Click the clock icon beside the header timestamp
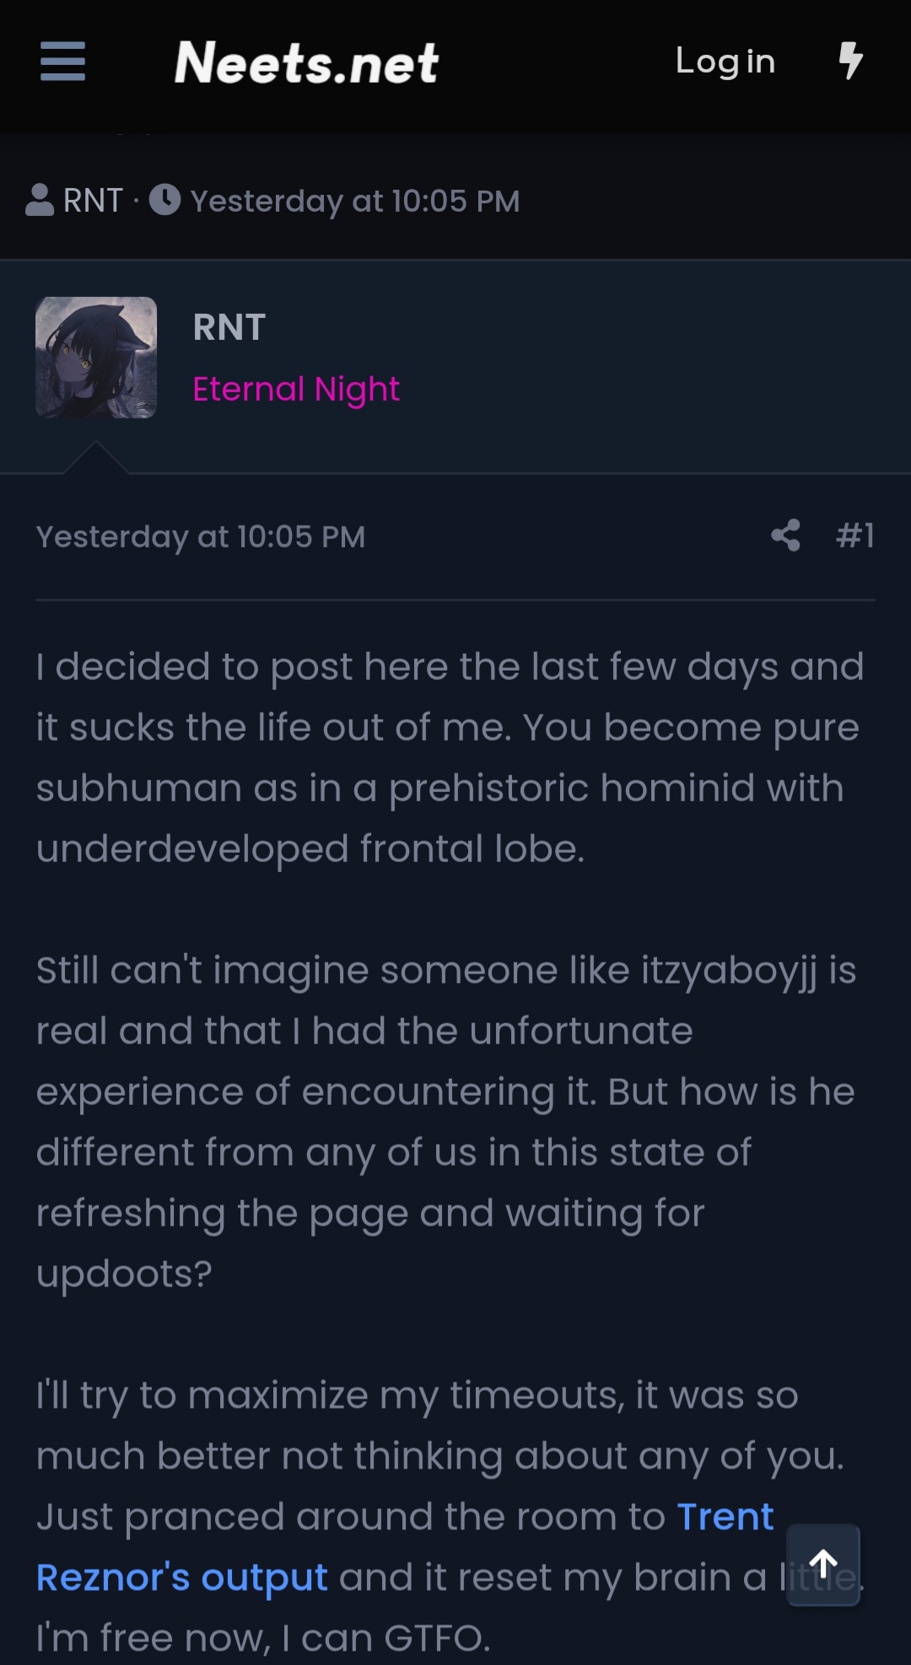This screenshot has width=911, height=1665. 165,199
